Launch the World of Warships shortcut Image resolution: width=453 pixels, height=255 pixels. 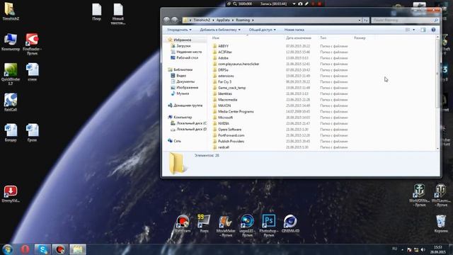[420, 195]
